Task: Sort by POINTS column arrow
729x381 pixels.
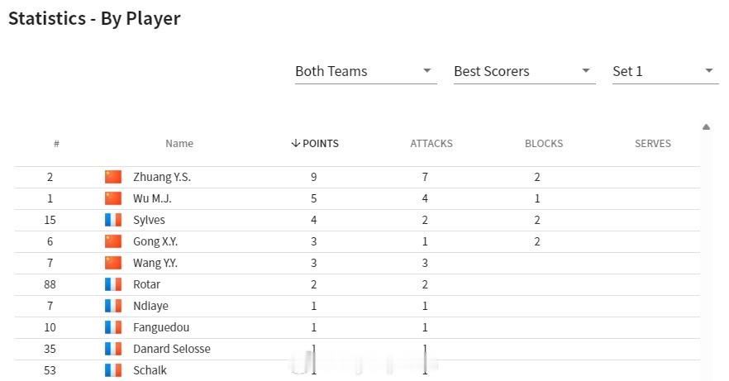Action: [295, 144]
